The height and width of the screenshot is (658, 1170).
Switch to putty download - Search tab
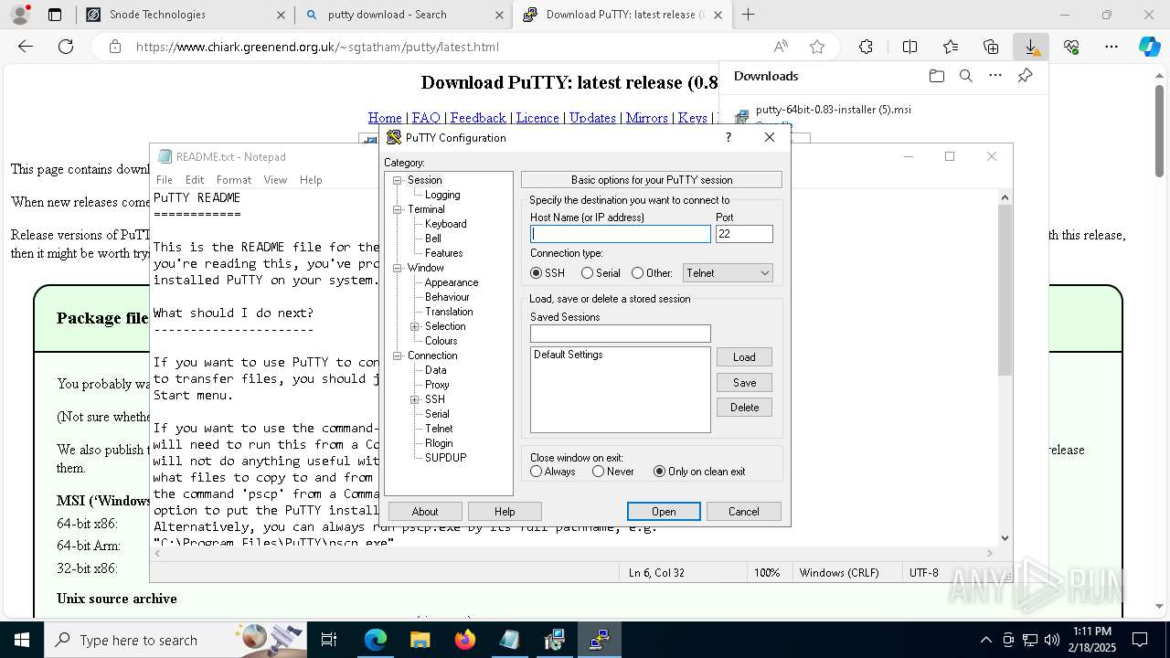[402, 15]
